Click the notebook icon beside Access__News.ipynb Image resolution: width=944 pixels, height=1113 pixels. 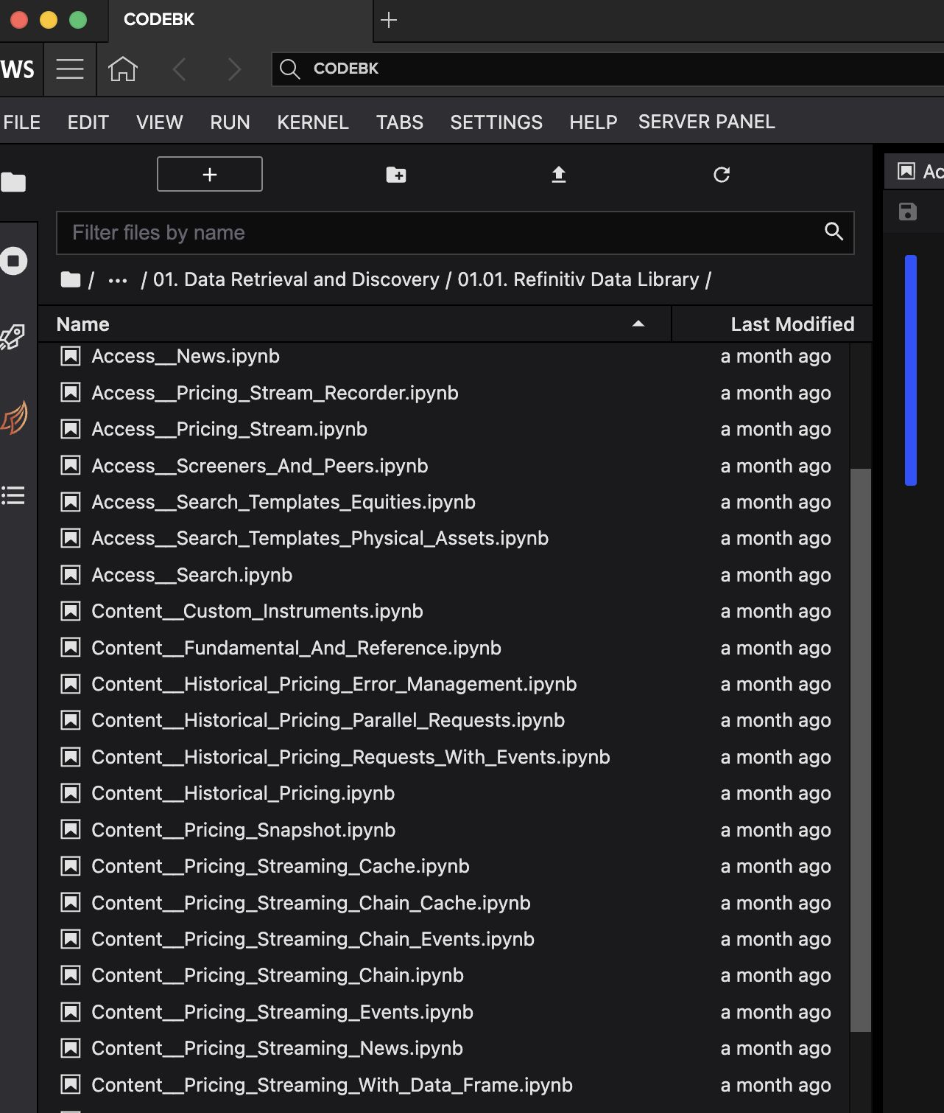(x=71, y=357)
